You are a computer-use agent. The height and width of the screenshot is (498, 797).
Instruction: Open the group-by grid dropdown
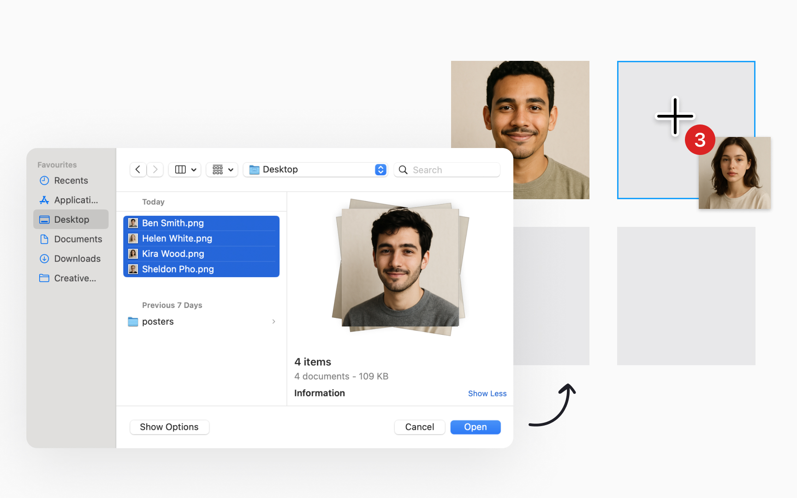(222, 170)
